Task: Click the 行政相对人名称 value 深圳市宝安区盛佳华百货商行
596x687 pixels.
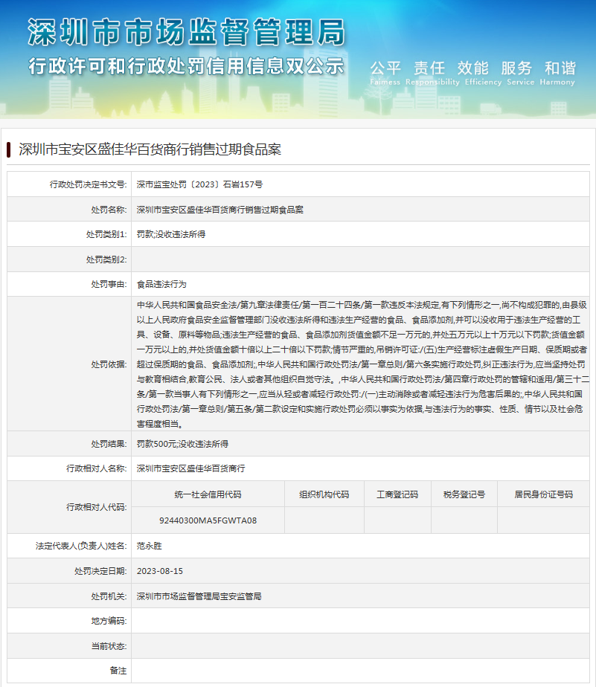Action: pyautogui.click(x=191, y=469)
